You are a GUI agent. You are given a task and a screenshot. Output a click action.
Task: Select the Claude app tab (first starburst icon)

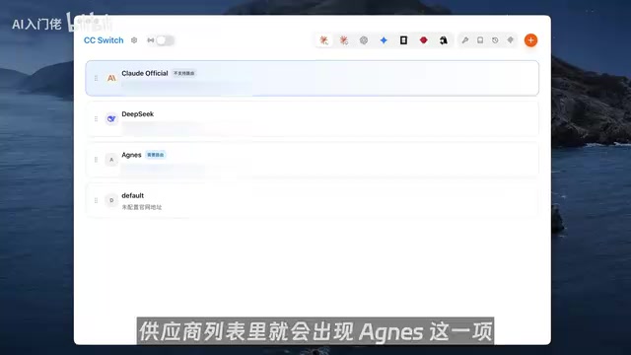pyautogui.click(x=323, y=40)
